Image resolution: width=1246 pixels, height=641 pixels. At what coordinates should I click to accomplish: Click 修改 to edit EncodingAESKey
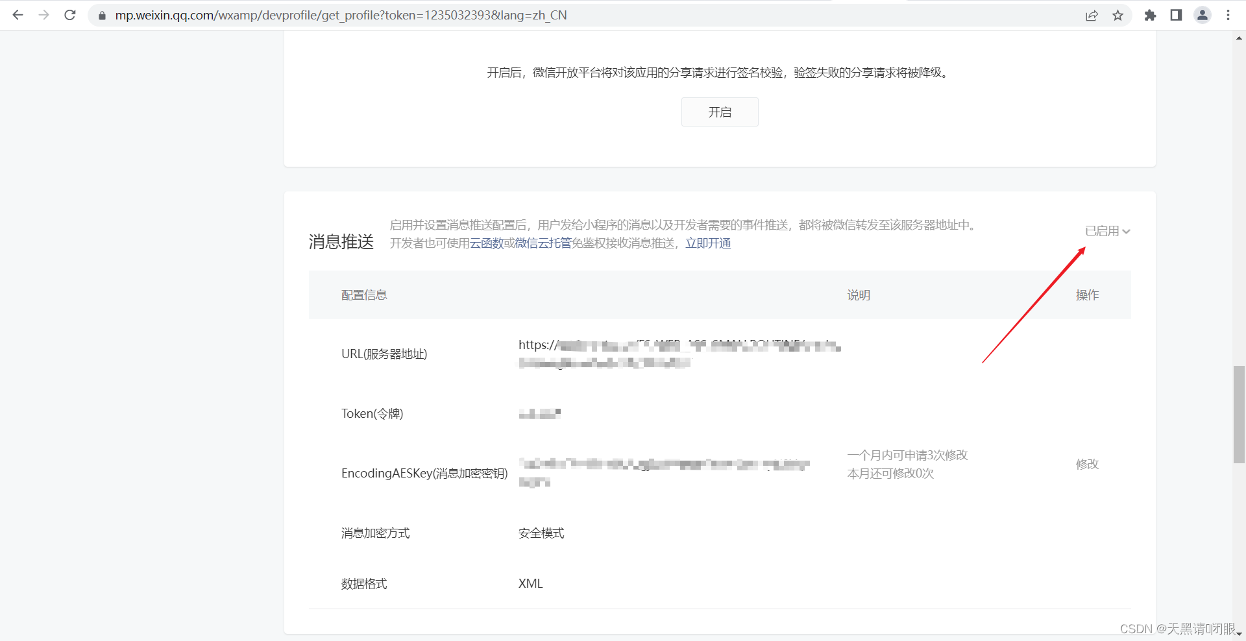click(x=1087, y=464)
